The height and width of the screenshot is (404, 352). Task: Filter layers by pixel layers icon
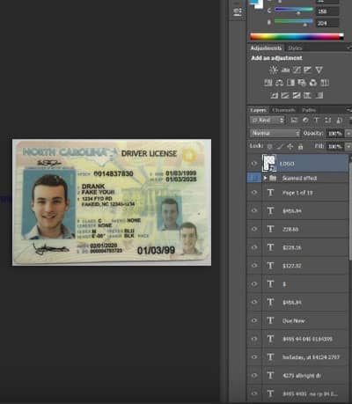tap(294, 120)
